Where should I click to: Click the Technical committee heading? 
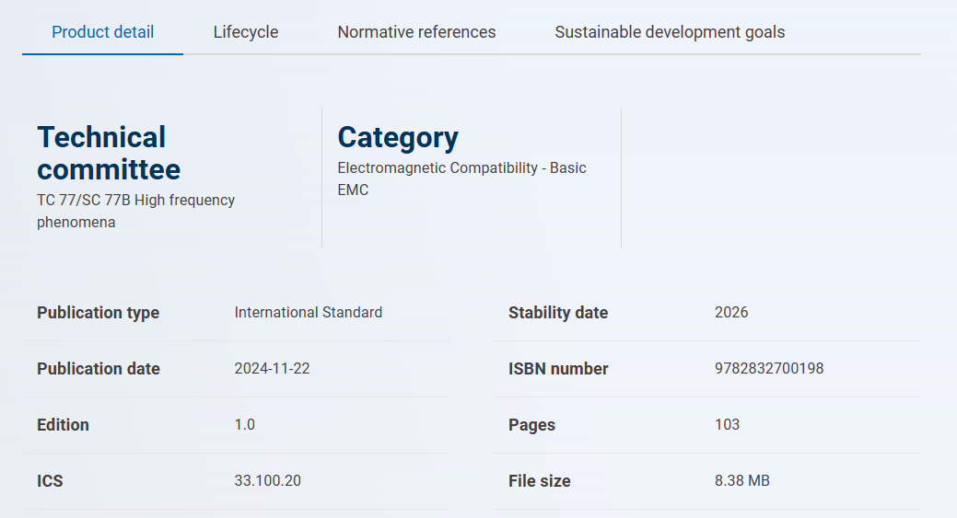click(109, 153)
